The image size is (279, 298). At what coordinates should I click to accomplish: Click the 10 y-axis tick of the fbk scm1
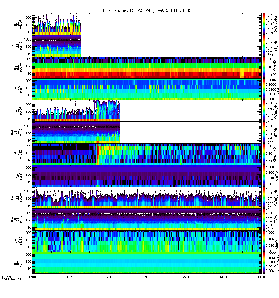[x=29, y=269]
